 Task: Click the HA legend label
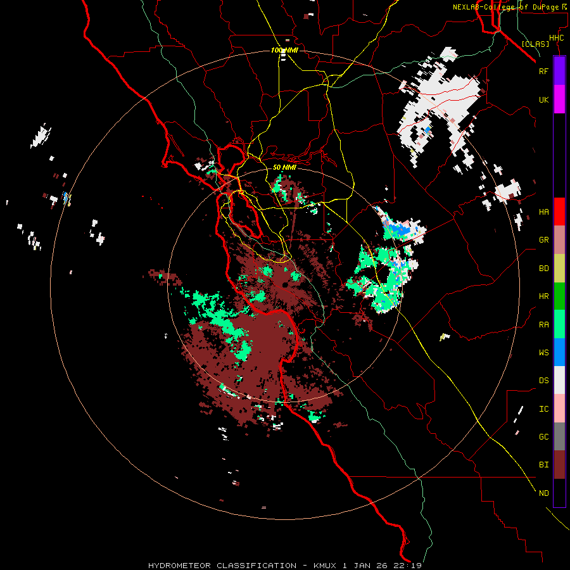pos(543,212)
